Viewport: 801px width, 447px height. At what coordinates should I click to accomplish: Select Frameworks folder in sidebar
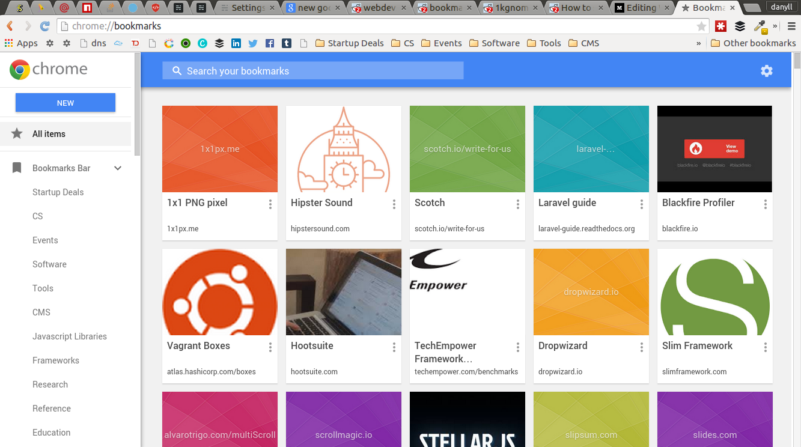click(x=56, y=360)
